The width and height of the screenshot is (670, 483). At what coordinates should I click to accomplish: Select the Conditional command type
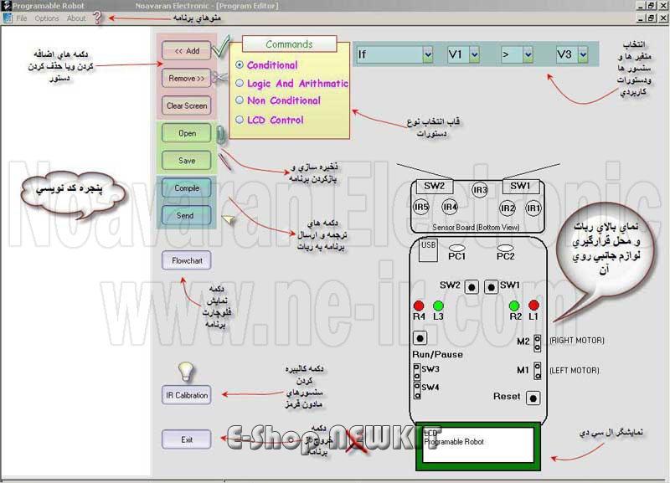240,64
